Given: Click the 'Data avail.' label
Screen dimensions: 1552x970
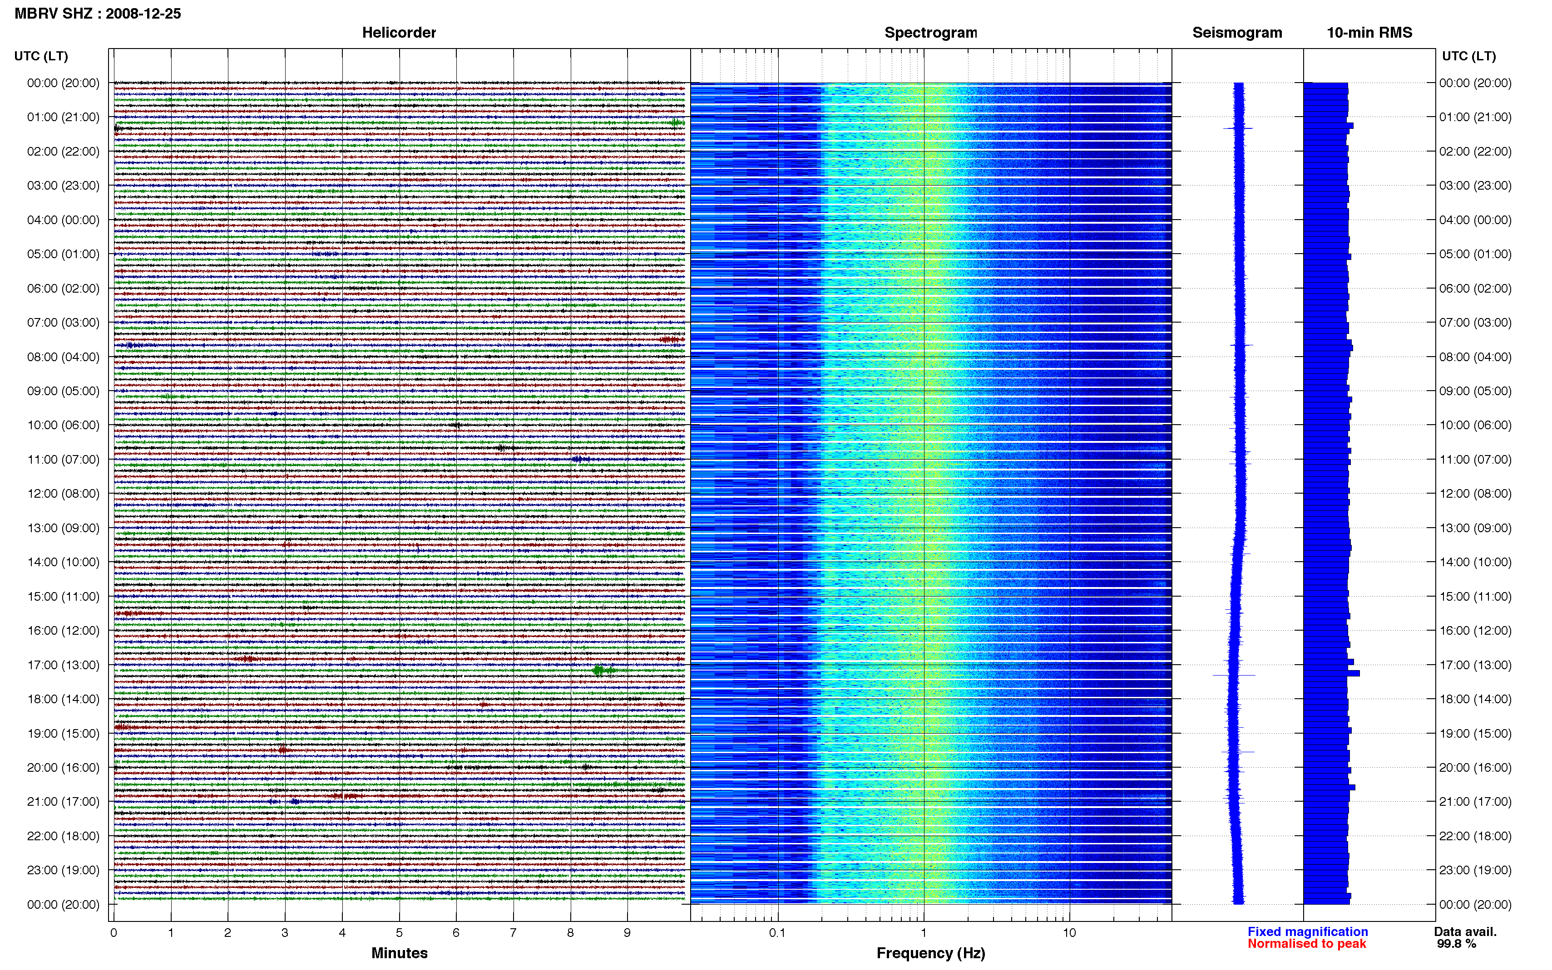Looking at the screenshot, I should (1465, 931).
